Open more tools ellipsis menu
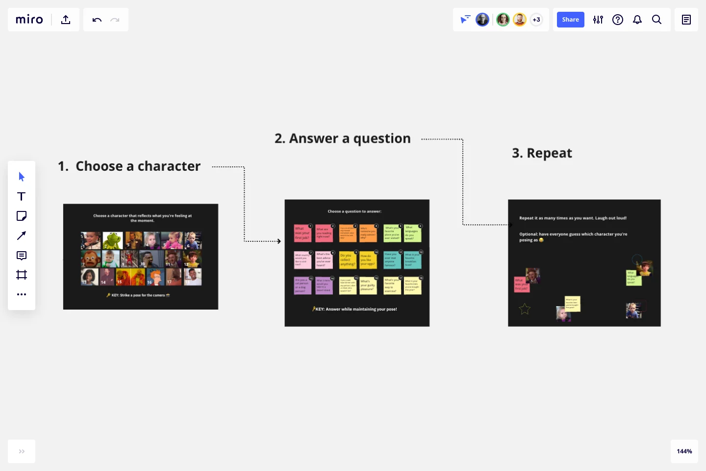The height and width of the screenshot is (471, 706). tap(22, 294)
